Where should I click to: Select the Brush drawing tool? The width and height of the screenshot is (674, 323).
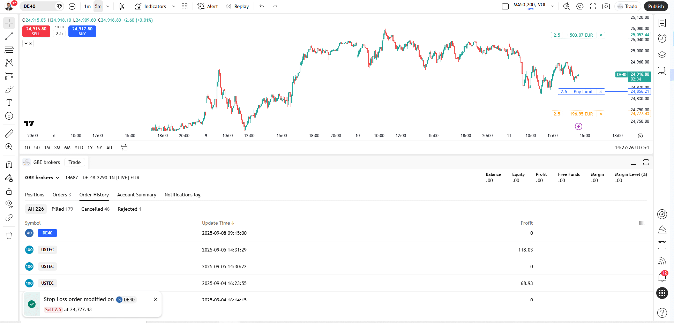tap(9, 89)
